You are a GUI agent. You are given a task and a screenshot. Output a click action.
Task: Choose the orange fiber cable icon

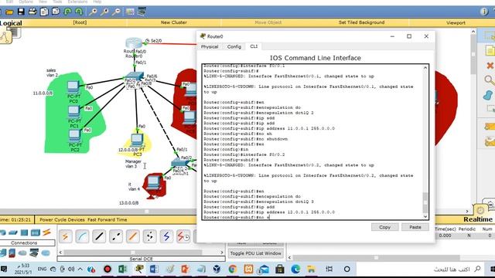[133, 236]
